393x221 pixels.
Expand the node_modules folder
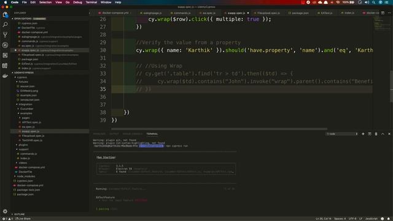[26, 176]
